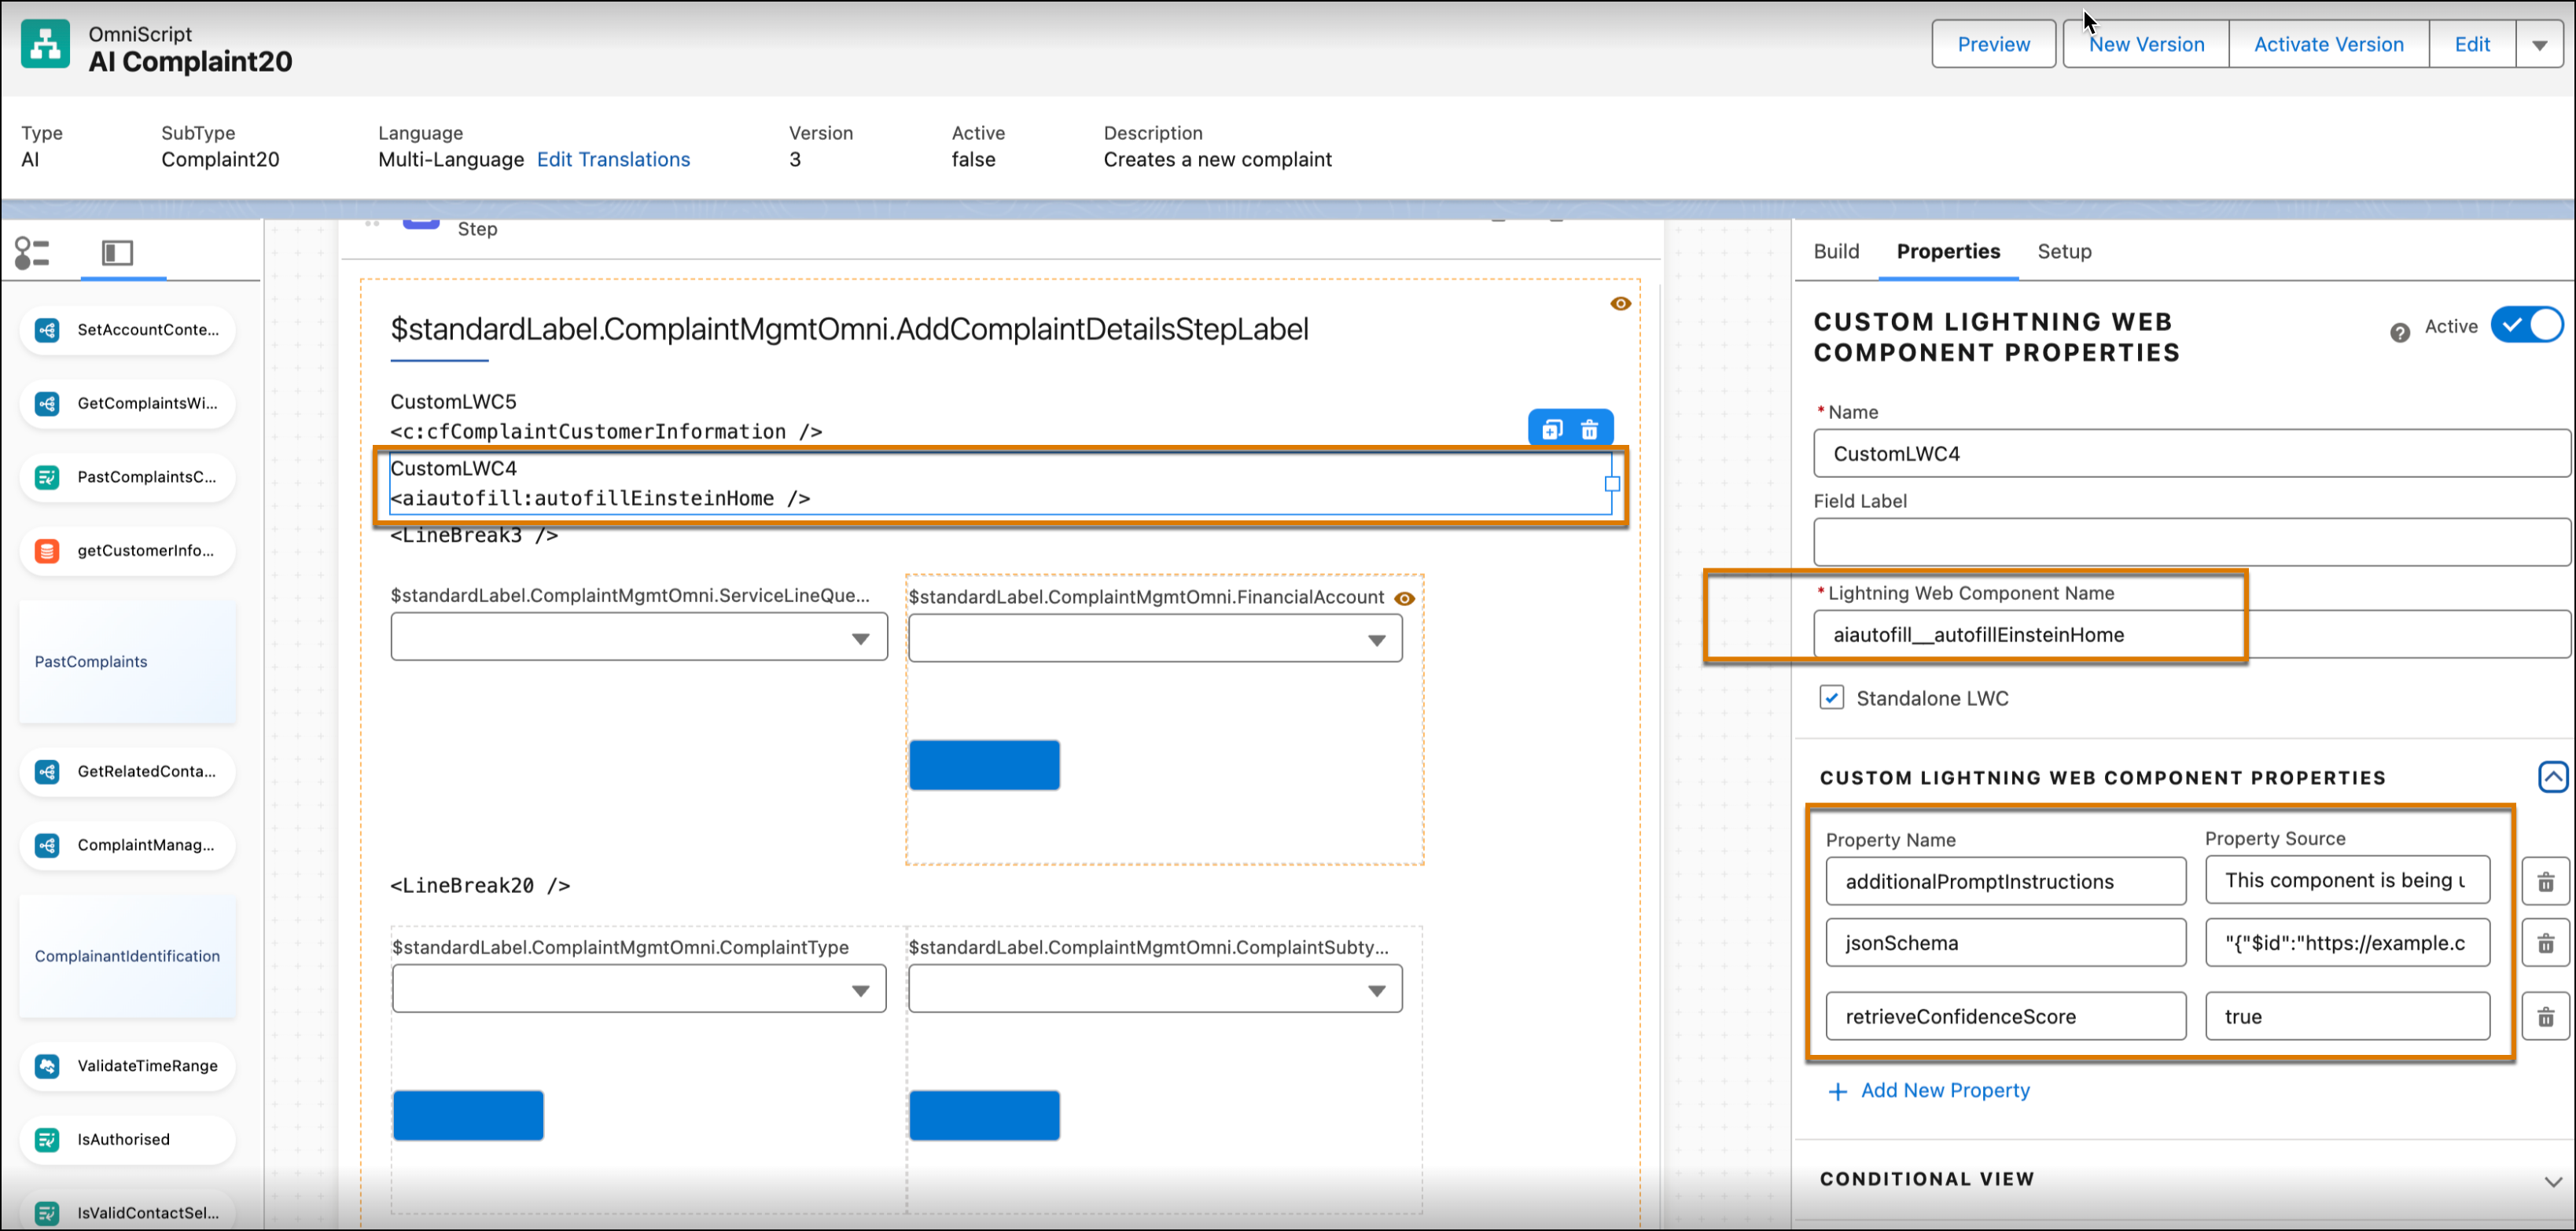Delete the jsonSchema property
This screenshot has height=1231, width=2576.
click(x=2546, y=943)
